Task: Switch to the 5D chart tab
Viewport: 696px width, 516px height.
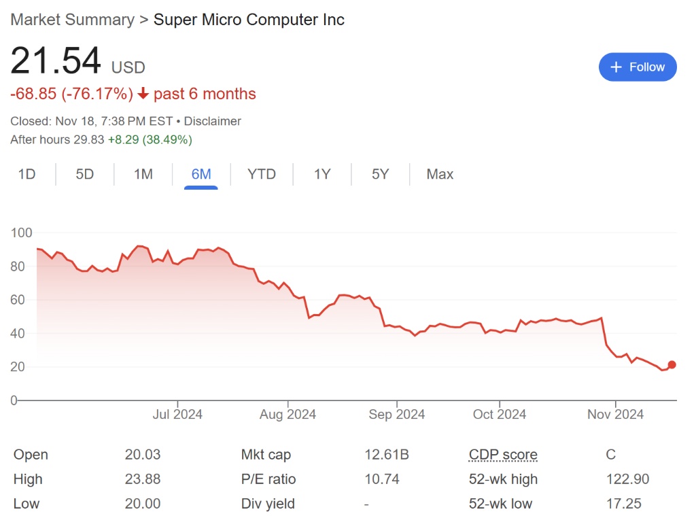Action: [85, 174]
